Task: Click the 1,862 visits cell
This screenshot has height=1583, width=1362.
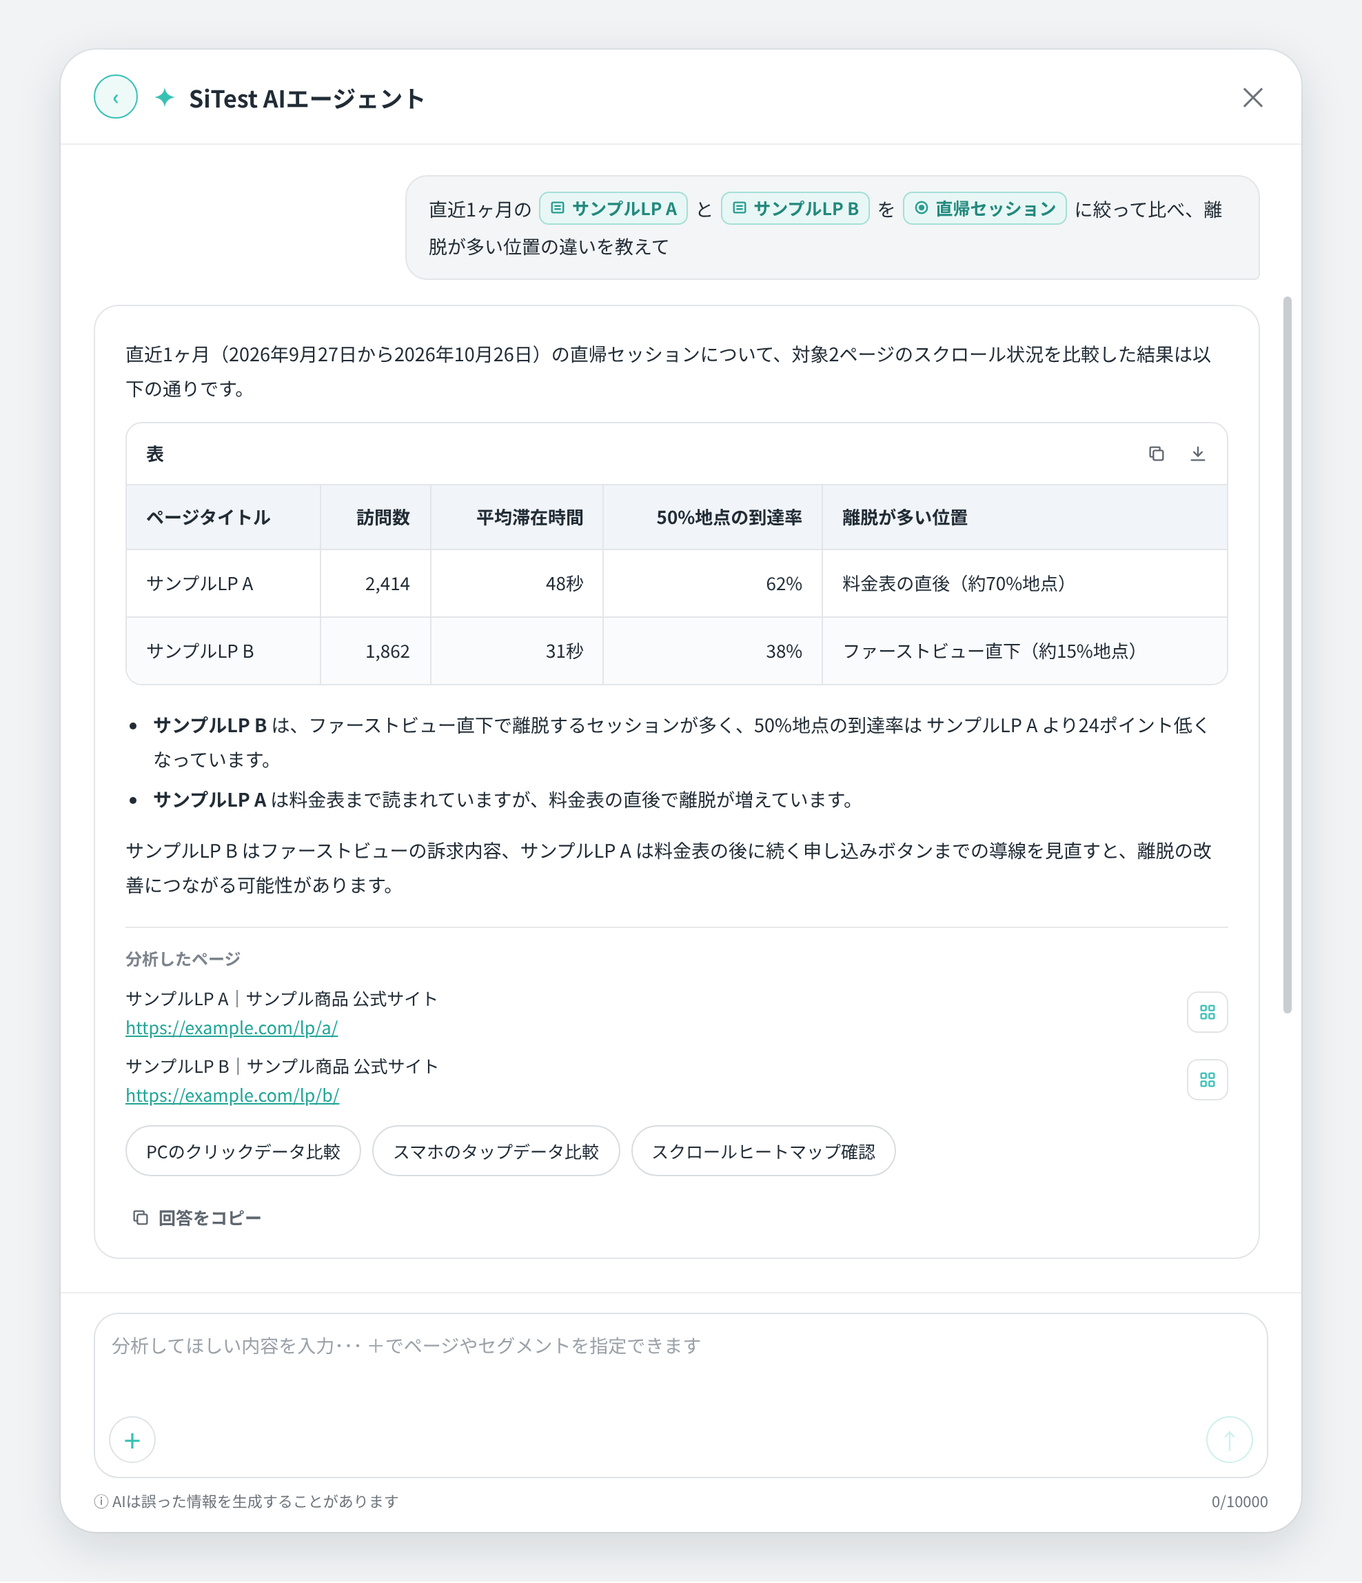Action: (x=375, y=651)
